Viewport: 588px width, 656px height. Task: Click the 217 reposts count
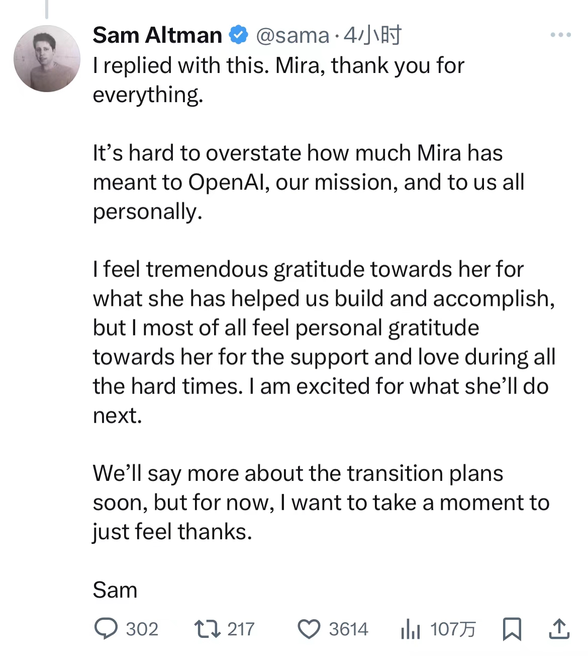pyautogui.click(x=241, y=629)
